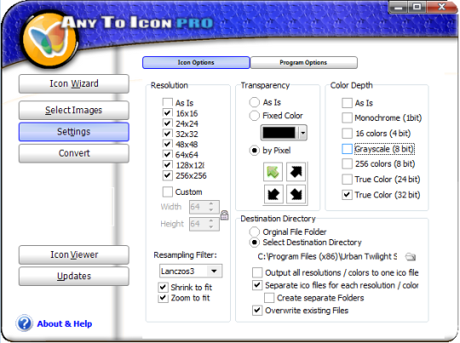Click the About & Help question mark icon
The width and height of the screenshot is (460, 343).
(25, 323)
